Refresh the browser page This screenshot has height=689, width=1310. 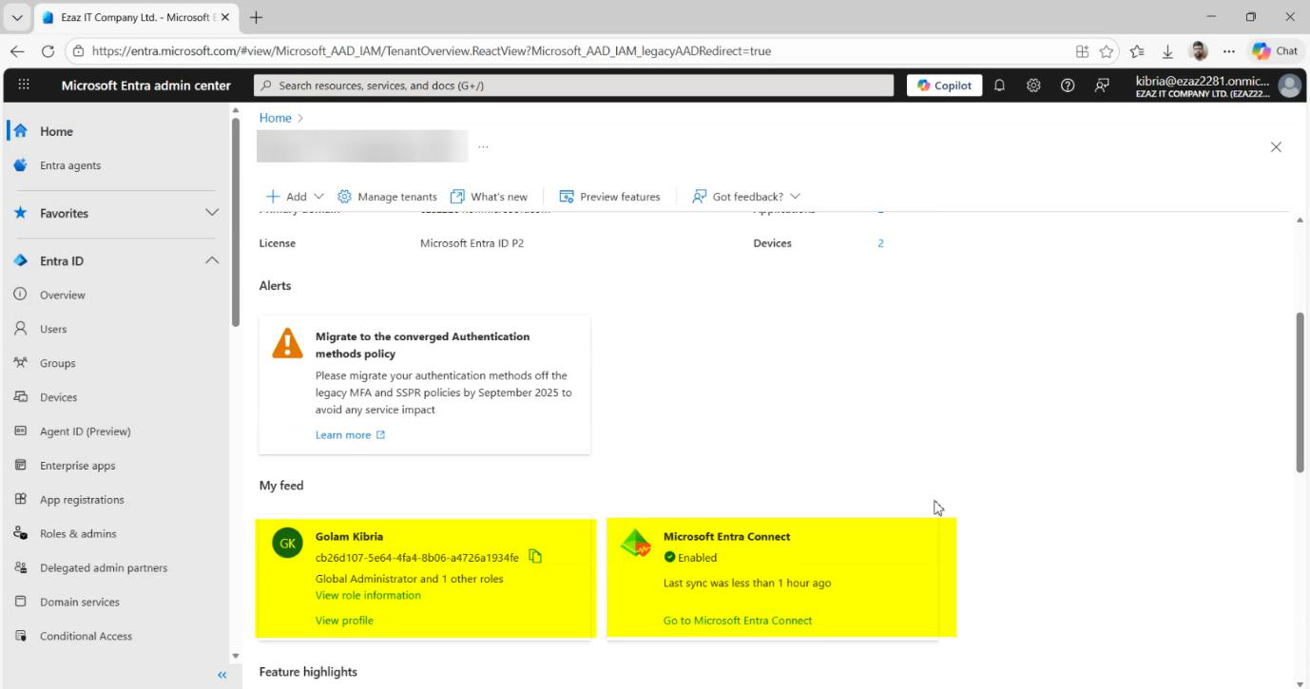coord(48,51)
